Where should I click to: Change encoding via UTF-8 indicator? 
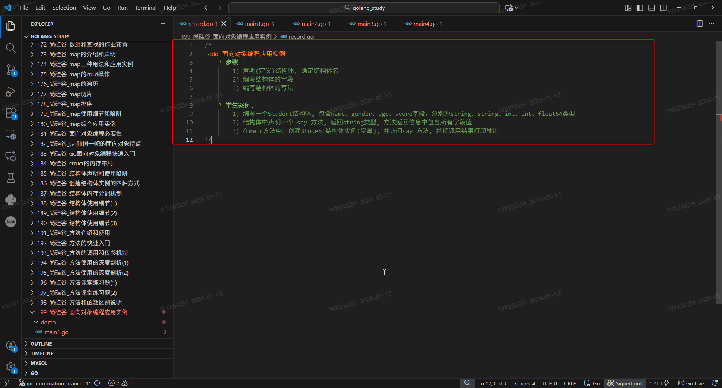(550, 383)
